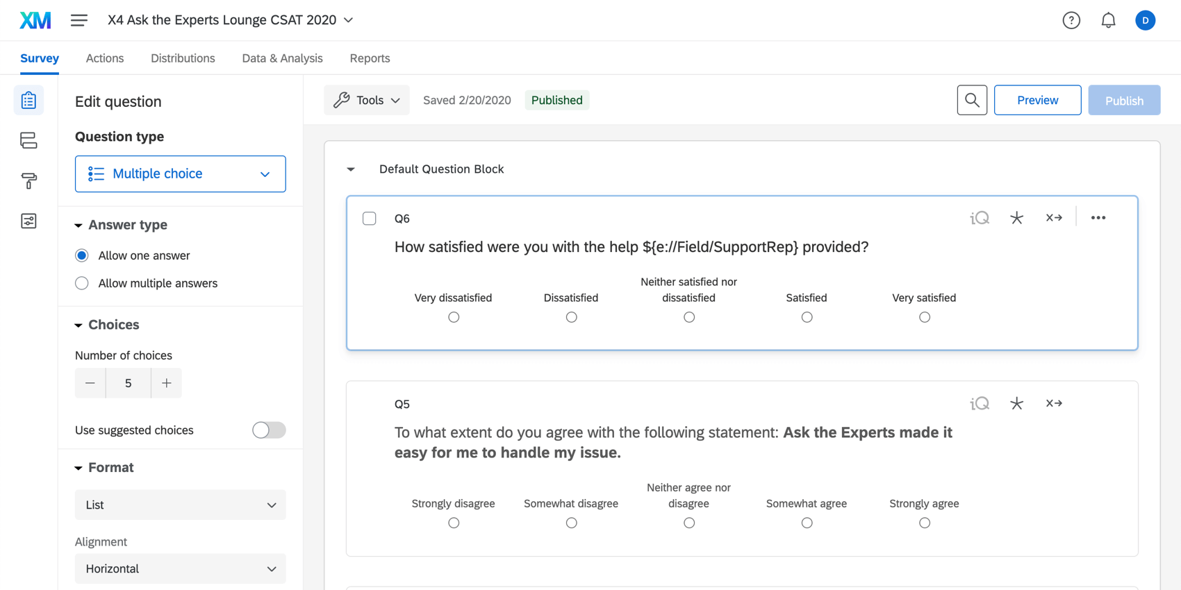Viewport: 1181px width, 590px height.
Task: Click the search icon button
Action: pos(971,100)
